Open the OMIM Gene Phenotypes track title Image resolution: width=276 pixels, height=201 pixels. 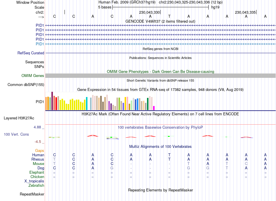(x=160, y=71)
